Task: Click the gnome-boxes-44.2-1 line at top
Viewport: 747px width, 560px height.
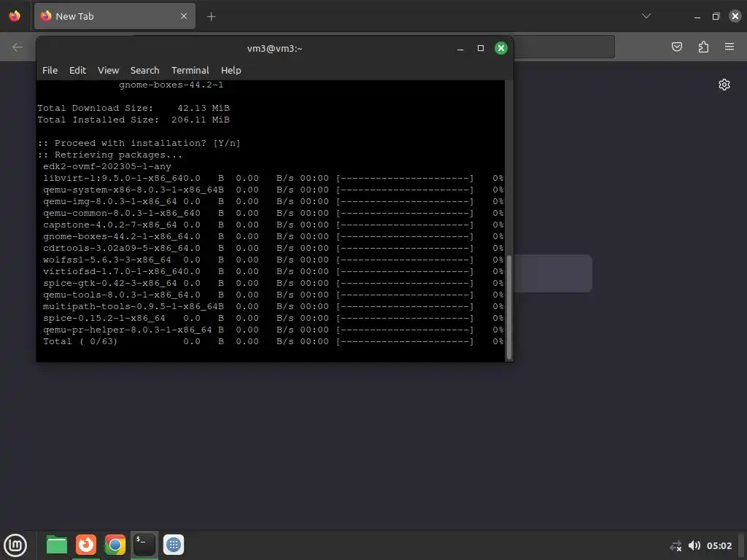Action: pos(171,85)
